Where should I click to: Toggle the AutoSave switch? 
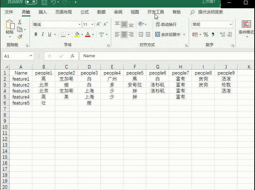coord(31,2)
